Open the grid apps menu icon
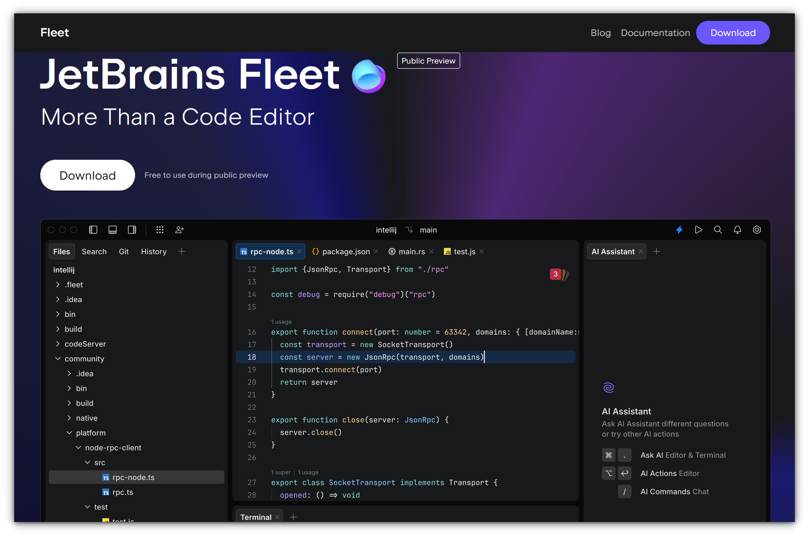809x537 pixels. click(160, 230)
